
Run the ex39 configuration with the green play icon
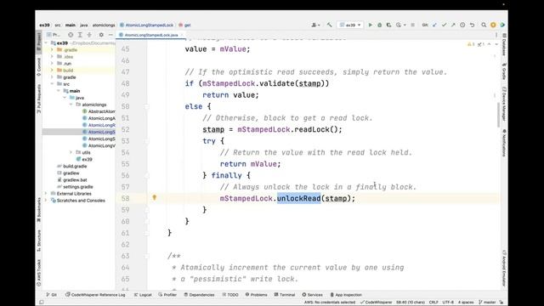coord(371,25)
